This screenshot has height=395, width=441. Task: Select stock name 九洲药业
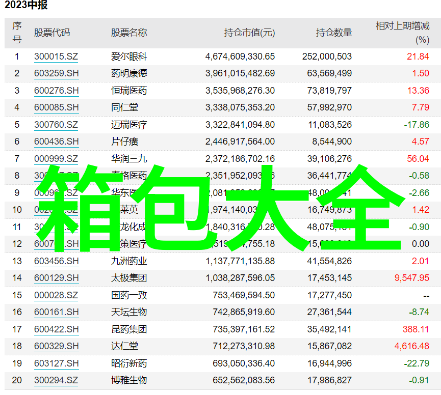(x=129, y=261)
